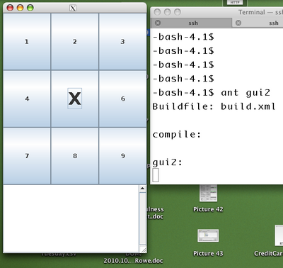Close the first ssh tab

click(x=158, y=23)
